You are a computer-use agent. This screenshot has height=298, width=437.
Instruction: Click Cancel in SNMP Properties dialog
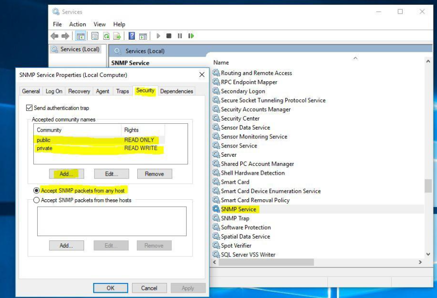pos(149,288)
